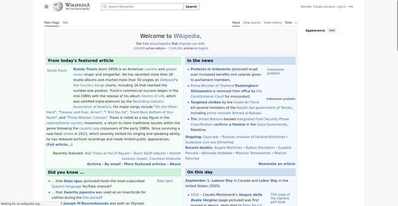Open the neotraditional country link

65,123
